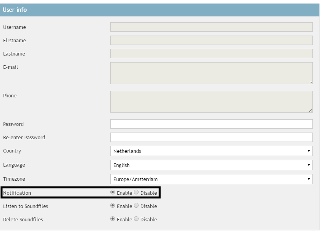Screen dimensions: 323x235
Task: Click the Password input box
Action: [x=211, y=124]
